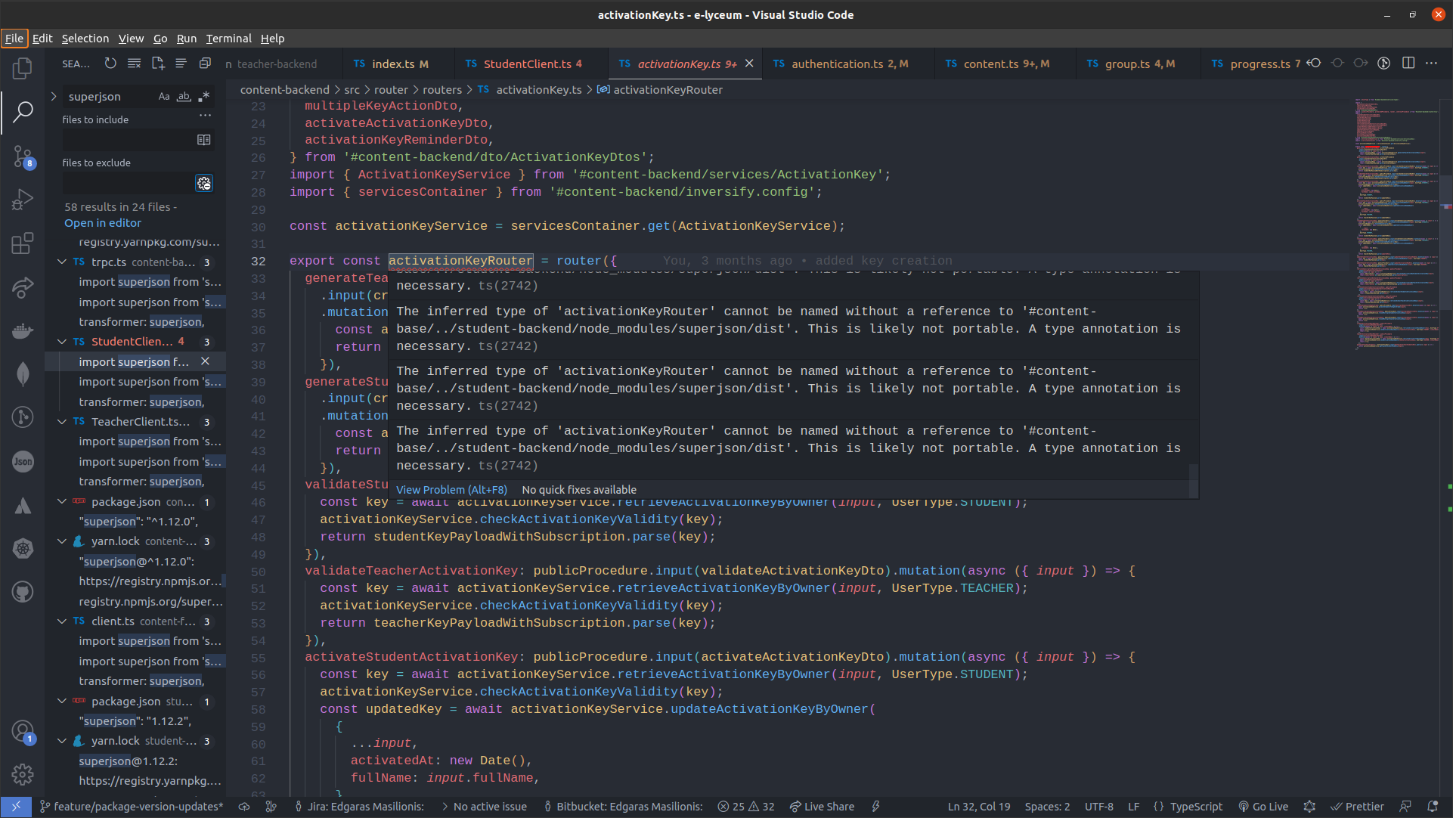Click Open in editor link

click(x=103, y=223)
